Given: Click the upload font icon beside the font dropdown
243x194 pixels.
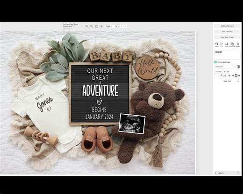Looking at the screenshot, I should pyautogui.click(x=238, y=67).
